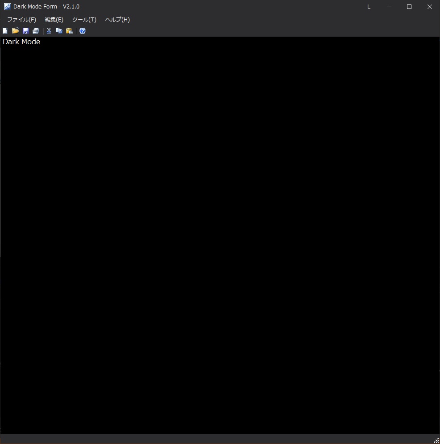Open the ファイル(F) menu
Viewport: 440px width, 444px height.
[x=21, y=19]
